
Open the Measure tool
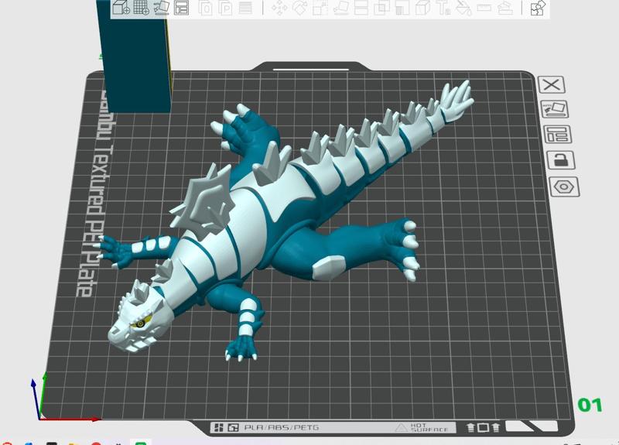pos(485,9)
